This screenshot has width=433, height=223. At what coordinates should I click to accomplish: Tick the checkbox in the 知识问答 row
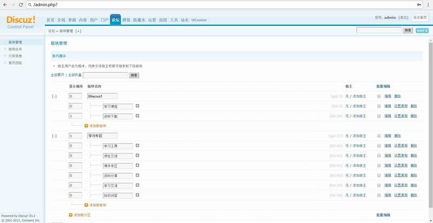click(x=379, y=195)
